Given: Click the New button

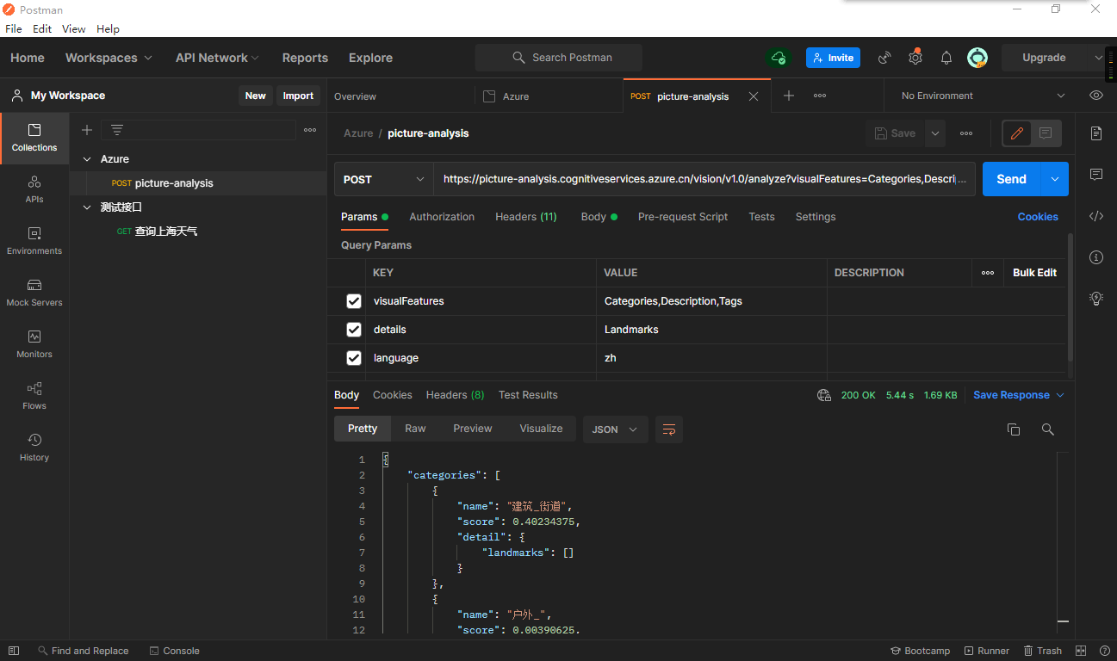Looking at the screenshot, I should point(256,96).
